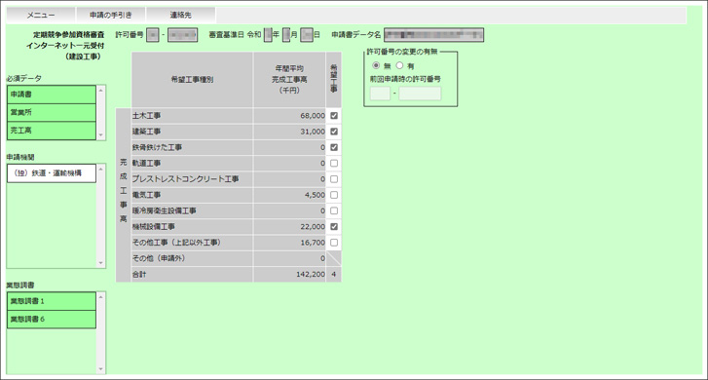Click the 必須データ list scroll-up arrow
The width and height of the screenshot is (708, 380).
pyautogui.click(x=100, y=91)
